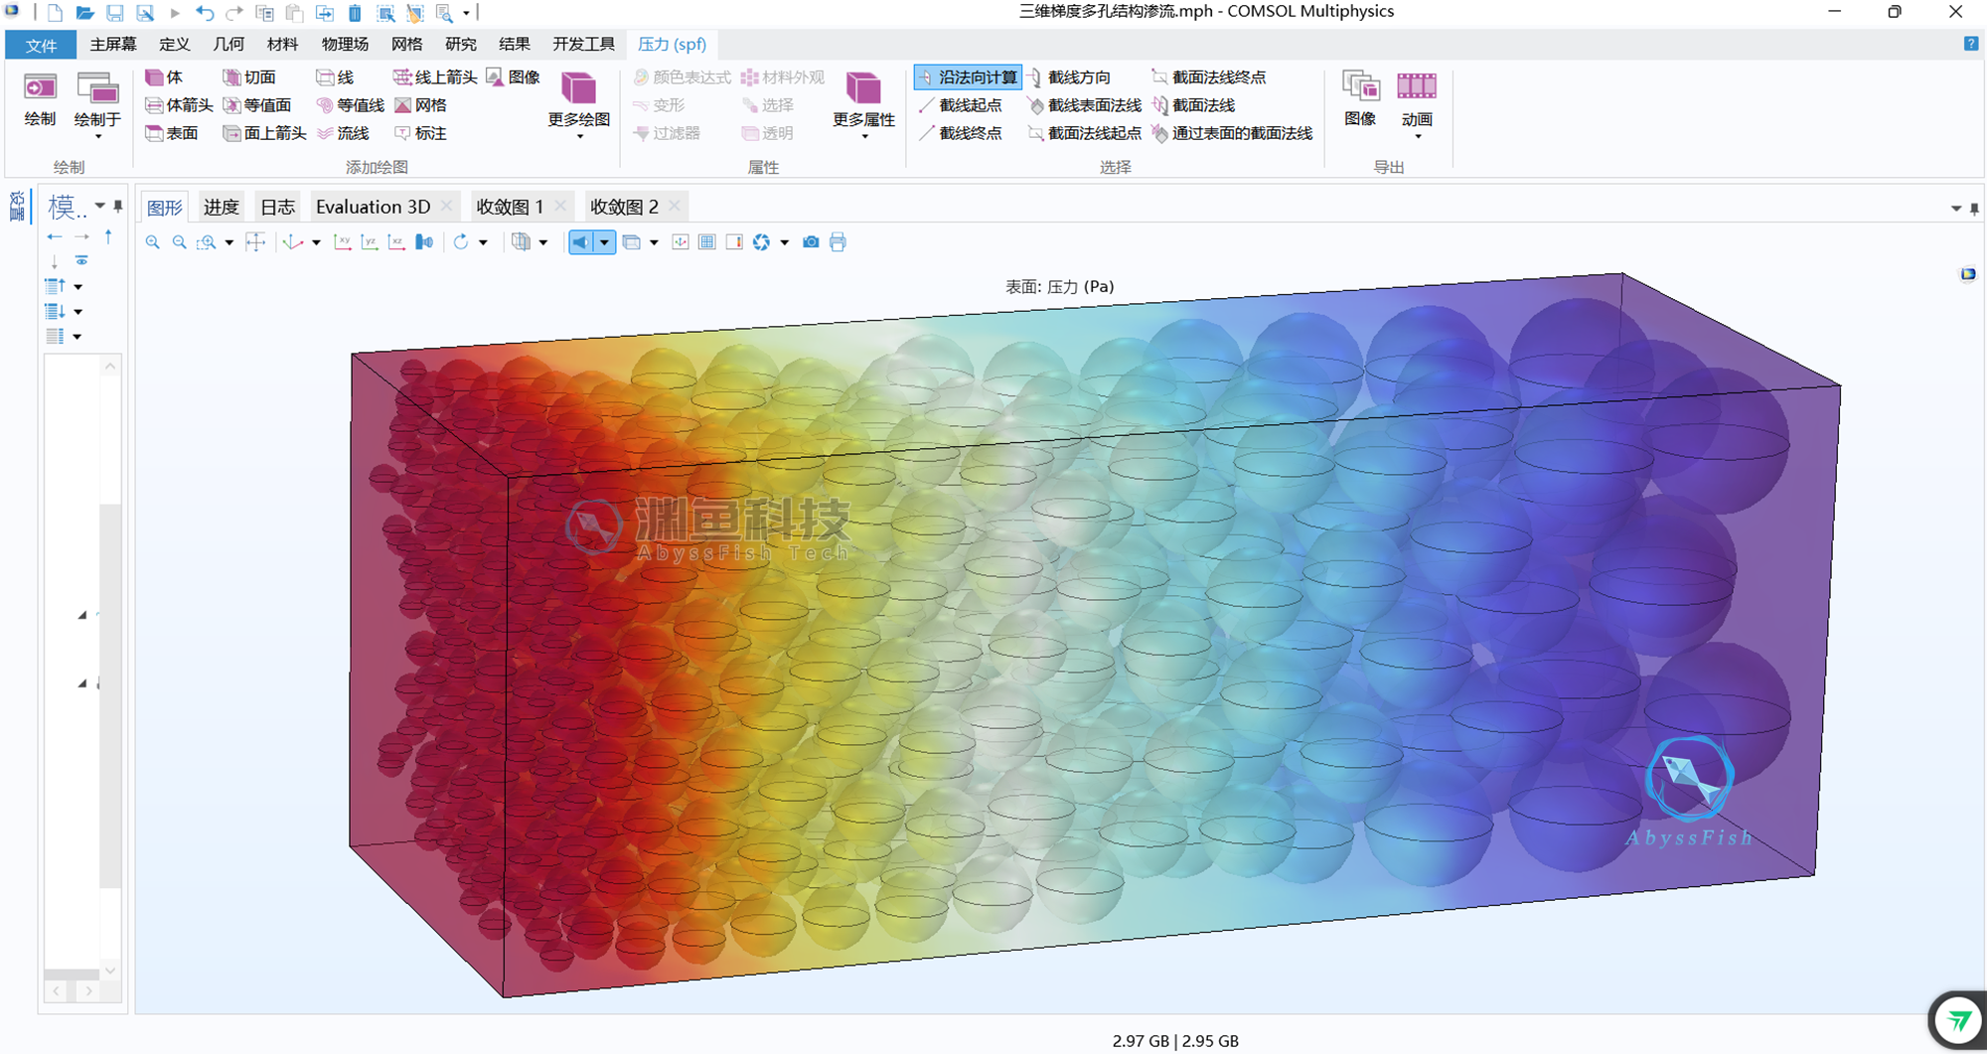Select 截面法线 (Cut Plane Normal)
Viewport: 1987px width, 1054px height.
coord(1193,105)
